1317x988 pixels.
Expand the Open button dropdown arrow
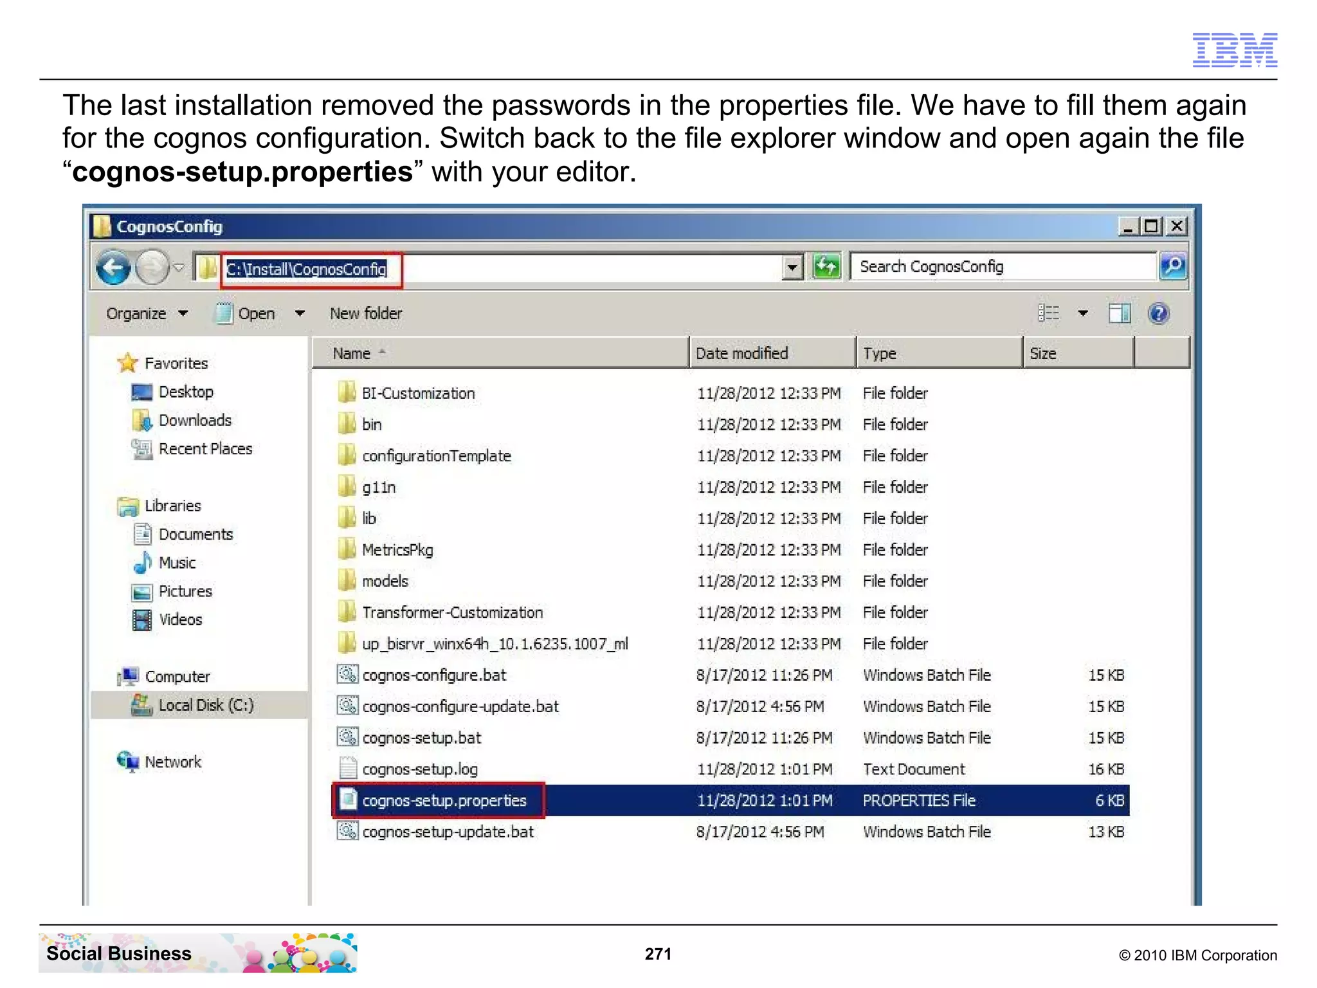[300, 314]
